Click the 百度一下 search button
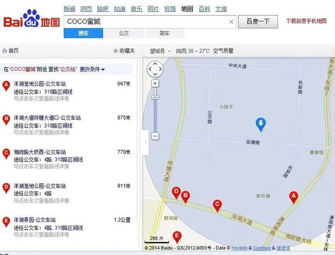This screenshot has height=255, width=335. pyautogui.click(x=258, y=22)
